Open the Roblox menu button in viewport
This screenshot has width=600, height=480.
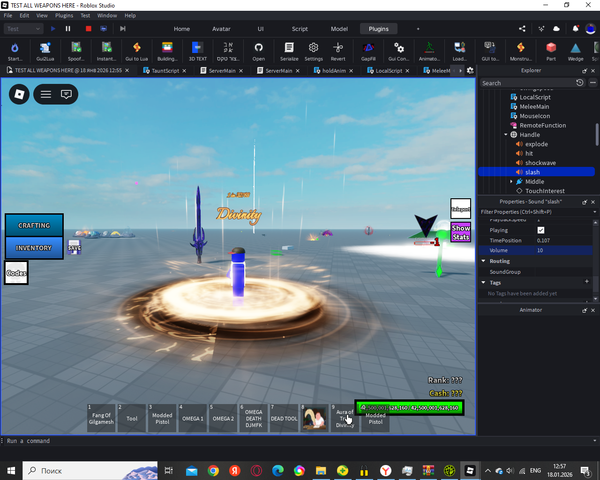[x=19, y=94]
